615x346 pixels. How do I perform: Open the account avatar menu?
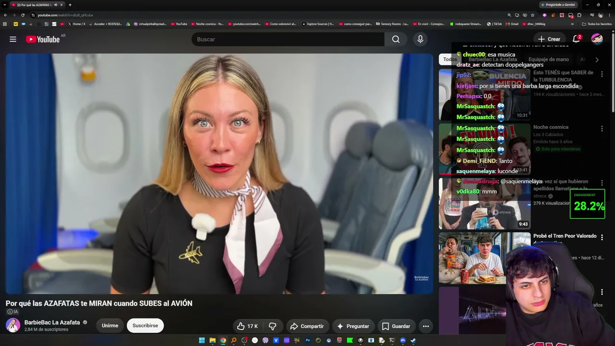coord(597,39)
